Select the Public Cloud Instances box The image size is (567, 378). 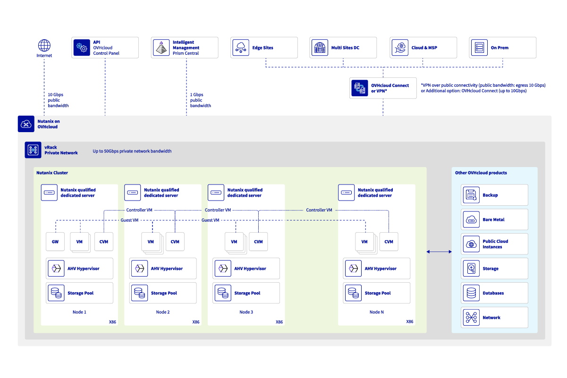click(494, 244)
